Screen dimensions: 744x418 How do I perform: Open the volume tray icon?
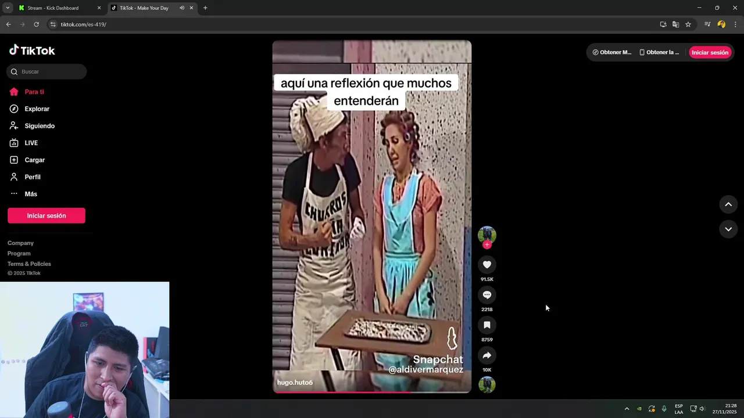[x=702, y=409]
